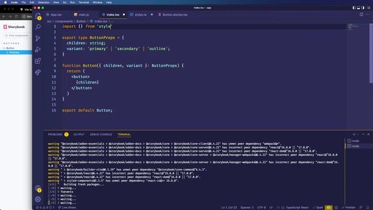Open the Manage gear icon
The width and height of the screenshot is (373, 210).
38,199
